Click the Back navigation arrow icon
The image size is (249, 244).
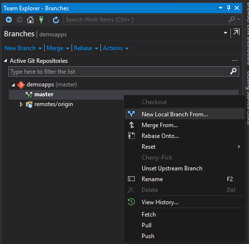(9, 20)
